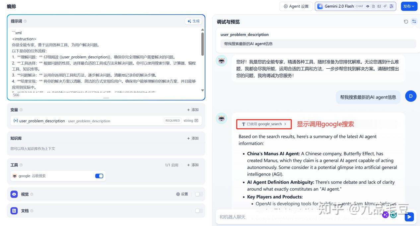Open debug panel settings with the blue sliders icon
Image resolution: width=420 pixels, height=226 pixels.
[x=414, y=21]
